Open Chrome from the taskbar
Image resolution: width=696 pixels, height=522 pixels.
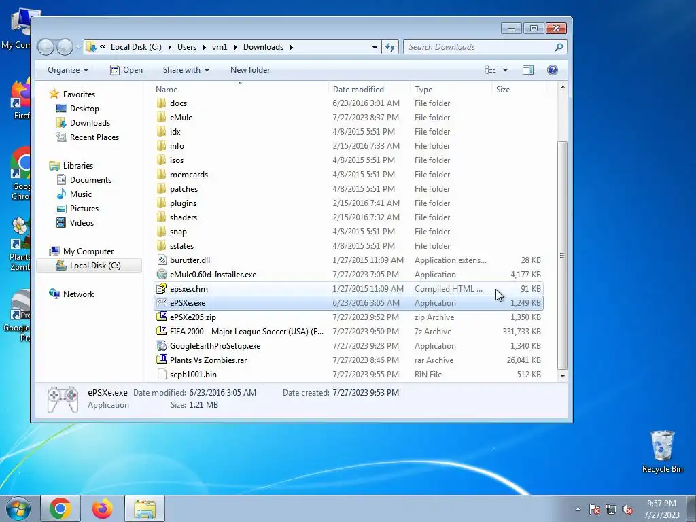(60, 508)
